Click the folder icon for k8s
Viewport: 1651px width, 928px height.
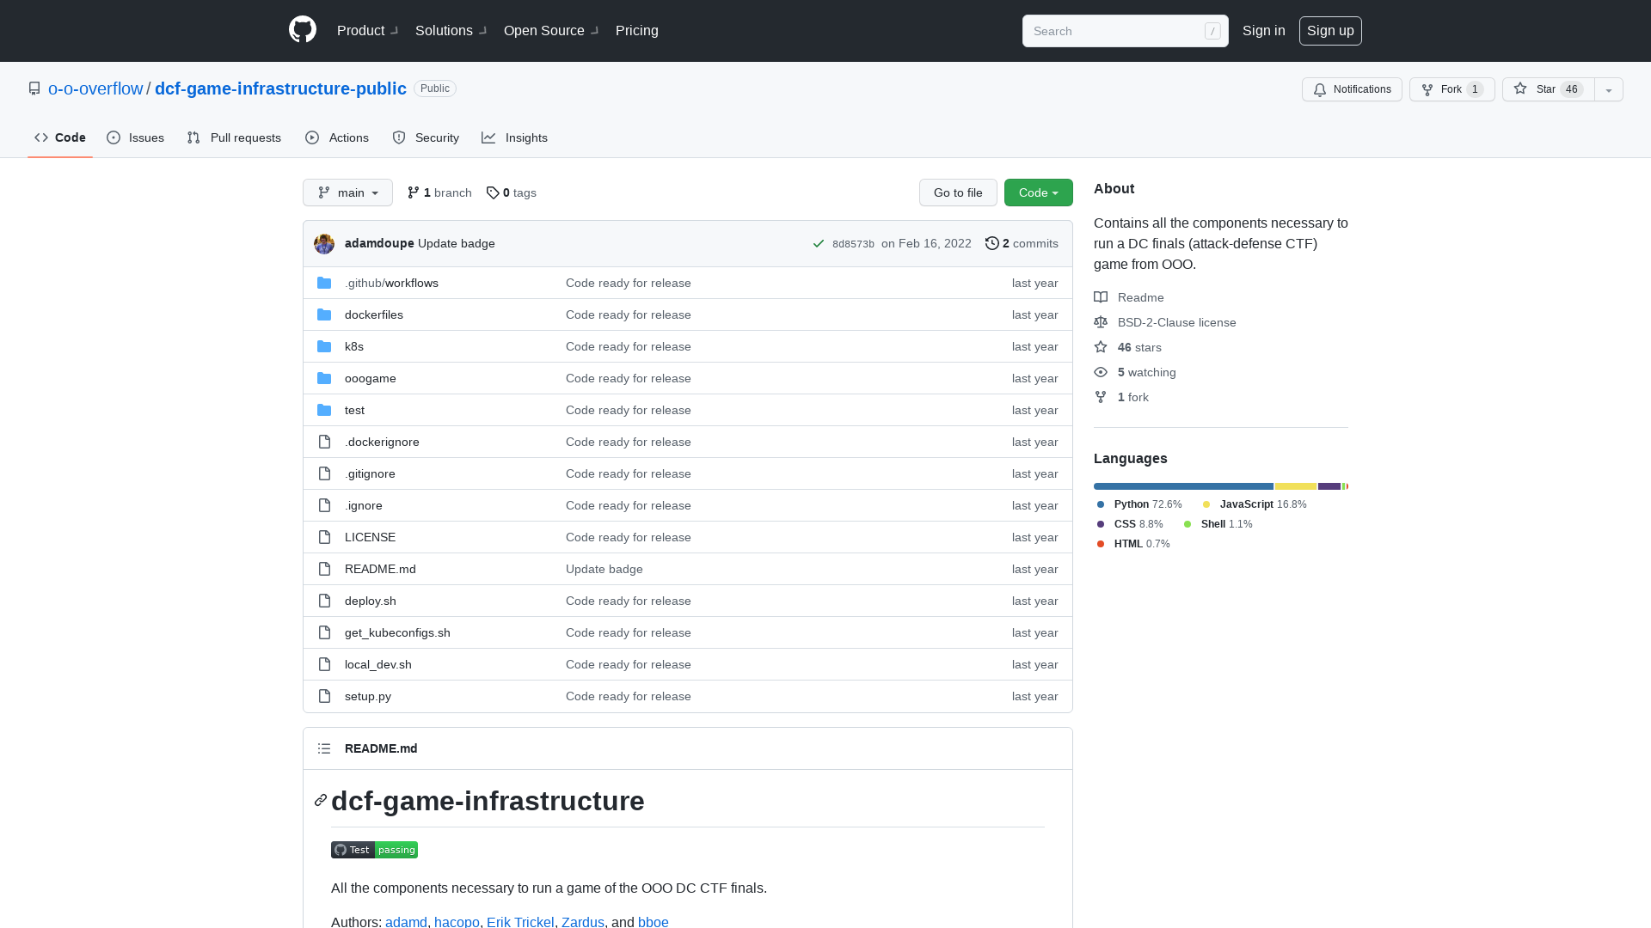(324, 346)
